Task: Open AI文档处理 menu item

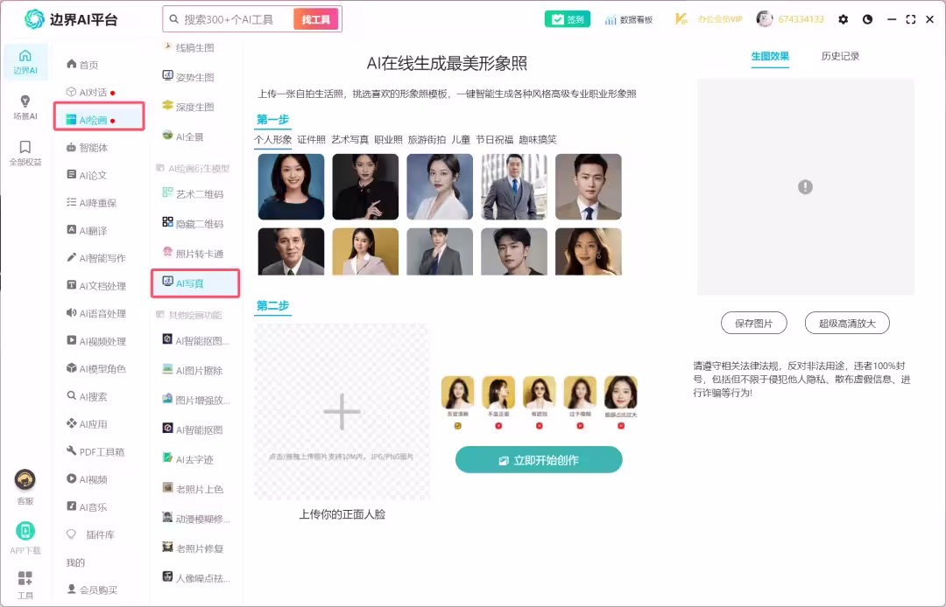Action: [96, 285]
